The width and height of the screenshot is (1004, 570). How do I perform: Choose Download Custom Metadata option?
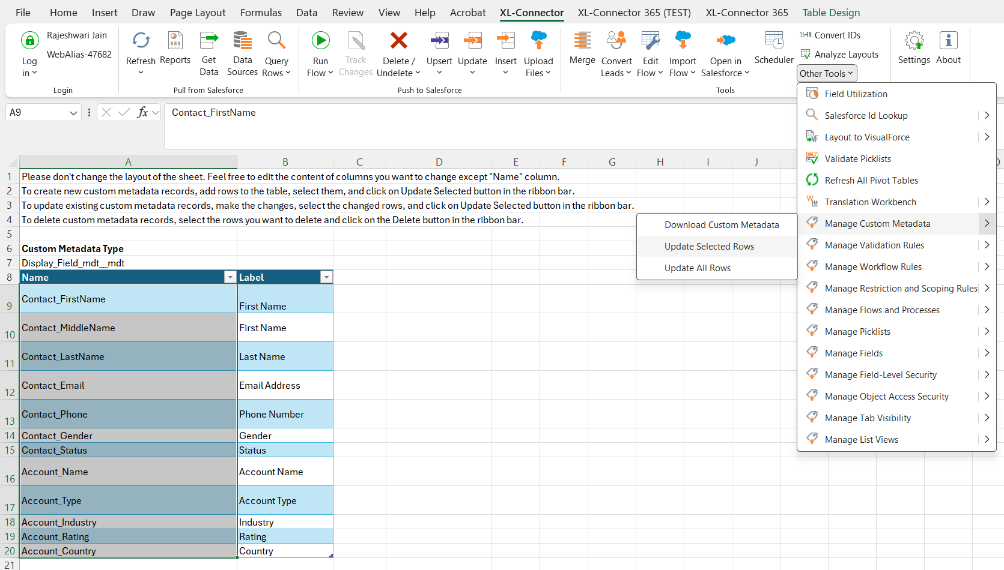pos(721,225)
